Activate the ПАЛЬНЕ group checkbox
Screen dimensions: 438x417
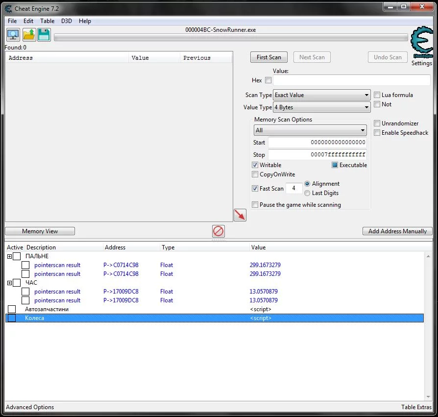coord(17,256)
